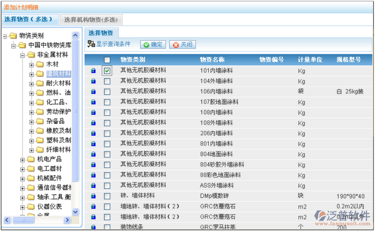Click lock icon on 101内墙涂料 row
This screenshot has width=375, height=231.
point(93,71)
